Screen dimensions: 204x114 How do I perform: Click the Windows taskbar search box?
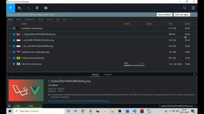pyautogui.click(x=39, y=111)
